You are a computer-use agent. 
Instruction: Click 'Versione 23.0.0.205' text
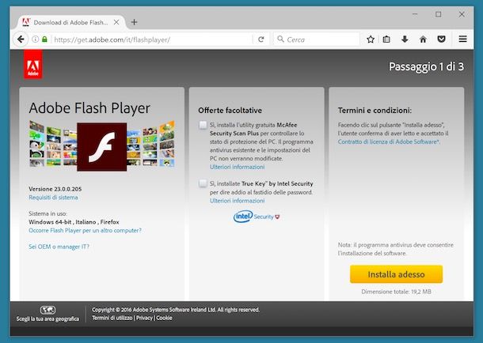pos(55,189)
